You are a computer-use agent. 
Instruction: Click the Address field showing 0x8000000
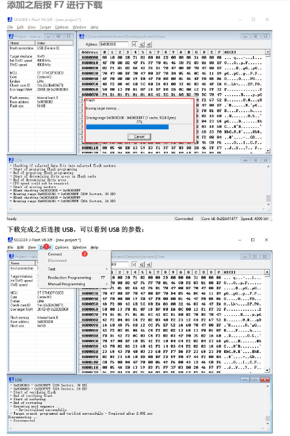(114, 44)
